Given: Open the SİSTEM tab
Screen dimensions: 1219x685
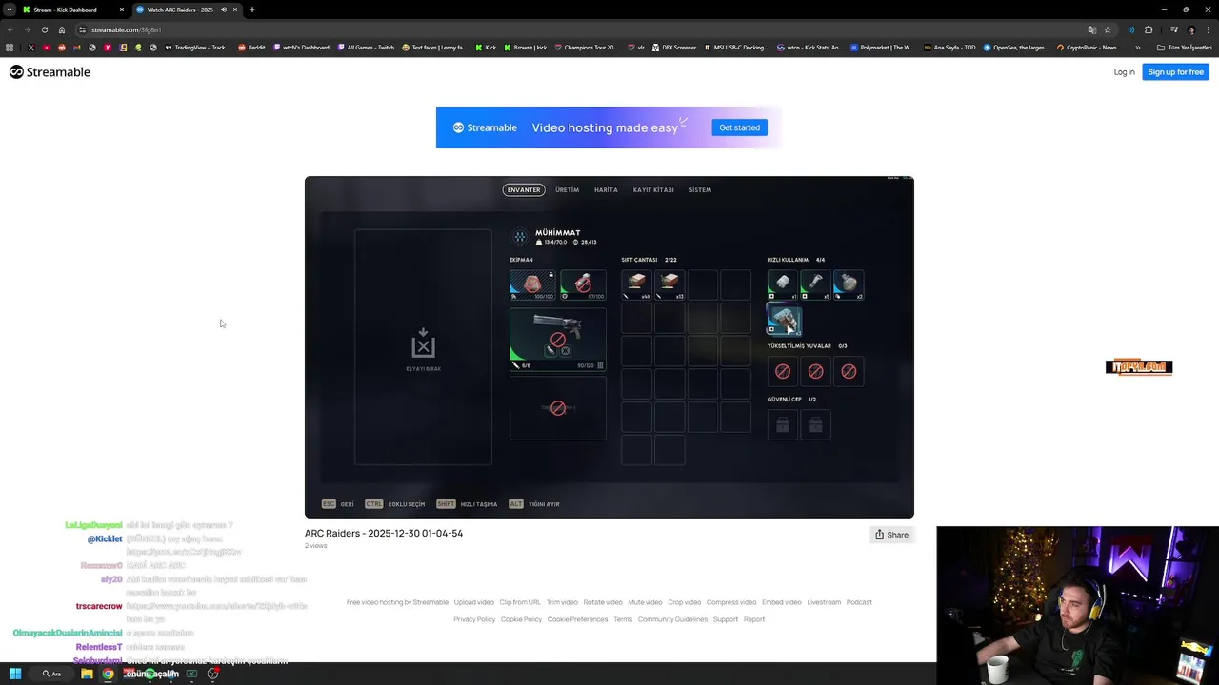Looking at the screenshot, I should pos(700,189).
